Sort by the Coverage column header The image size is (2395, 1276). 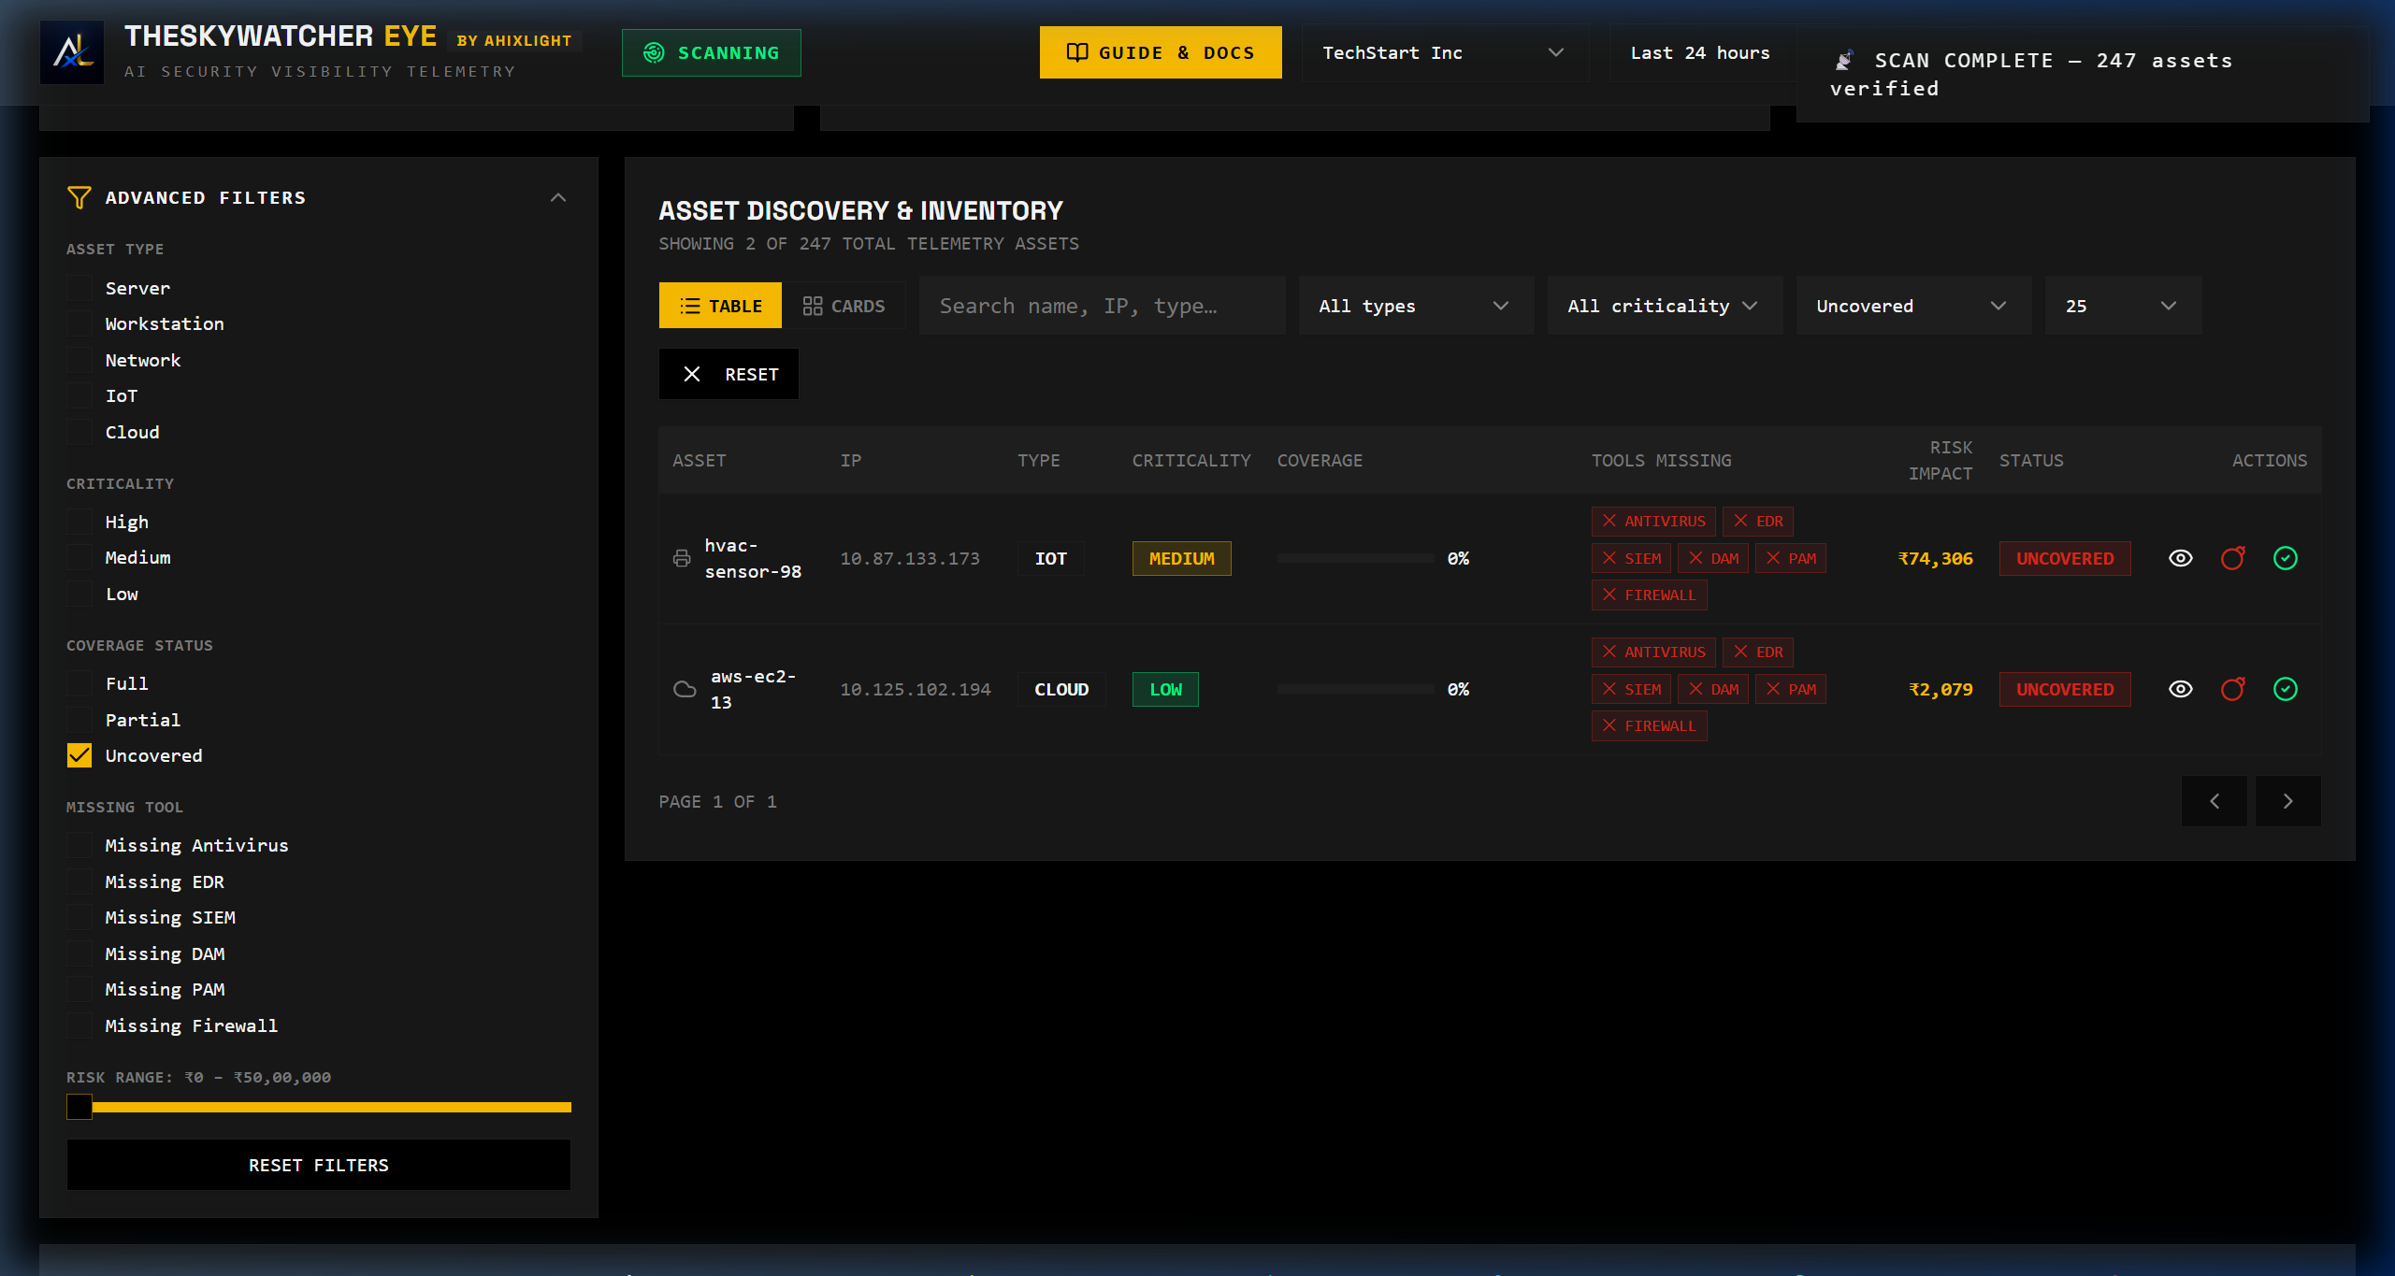point(1320,460)
